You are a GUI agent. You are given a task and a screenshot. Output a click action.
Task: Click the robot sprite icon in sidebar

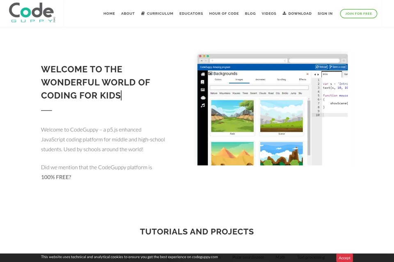coord(203,97)
